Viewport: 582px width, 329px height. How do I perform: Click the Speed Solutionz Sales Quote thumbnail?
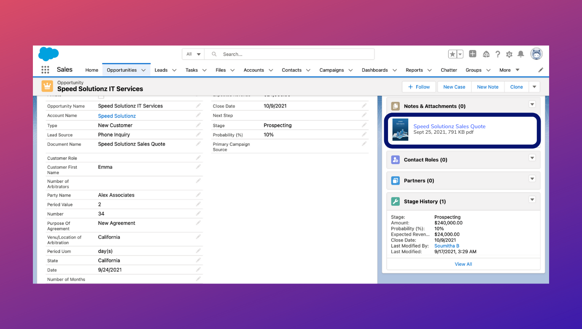[399, 129]
